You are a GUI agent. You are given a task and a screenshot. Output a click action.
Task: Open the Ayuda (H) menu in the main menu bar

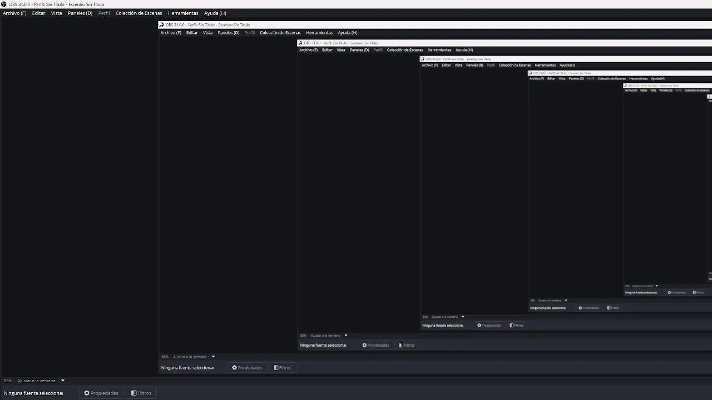(x=215, y=13)
